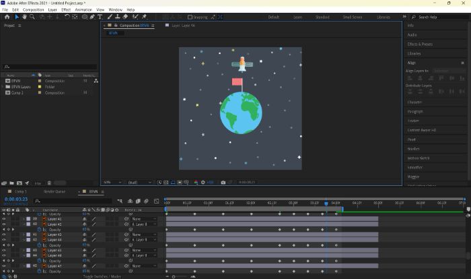
Task: Expand the Layer 41 properties twirl
Action: tap(24, 219)
